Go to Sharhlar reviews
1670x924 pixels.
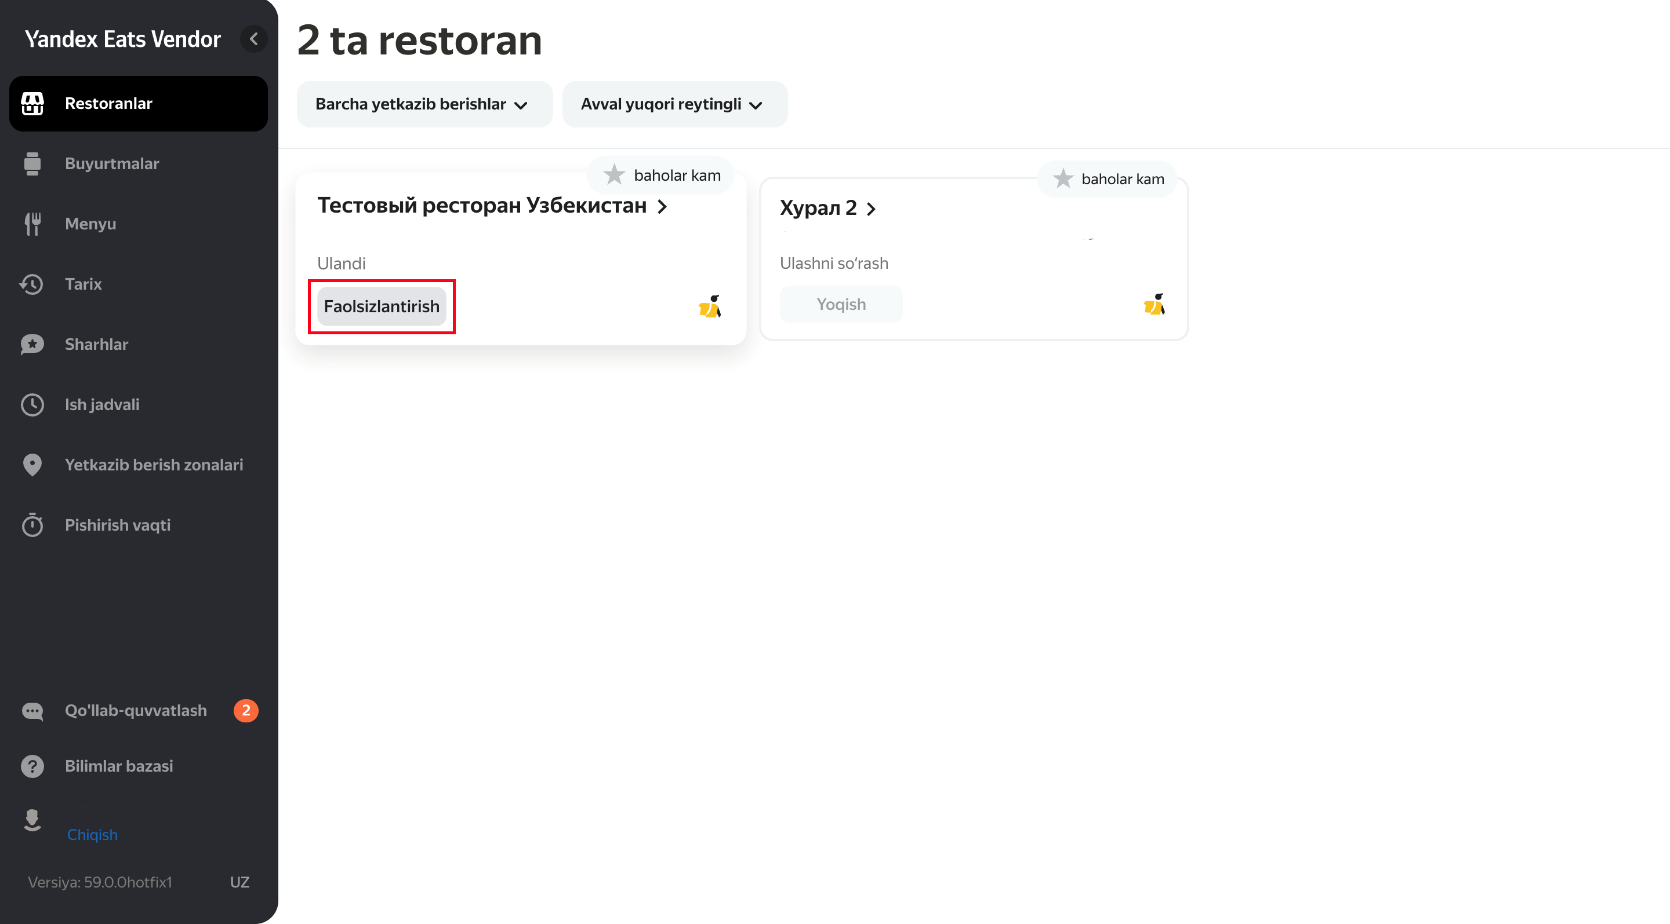138,345
